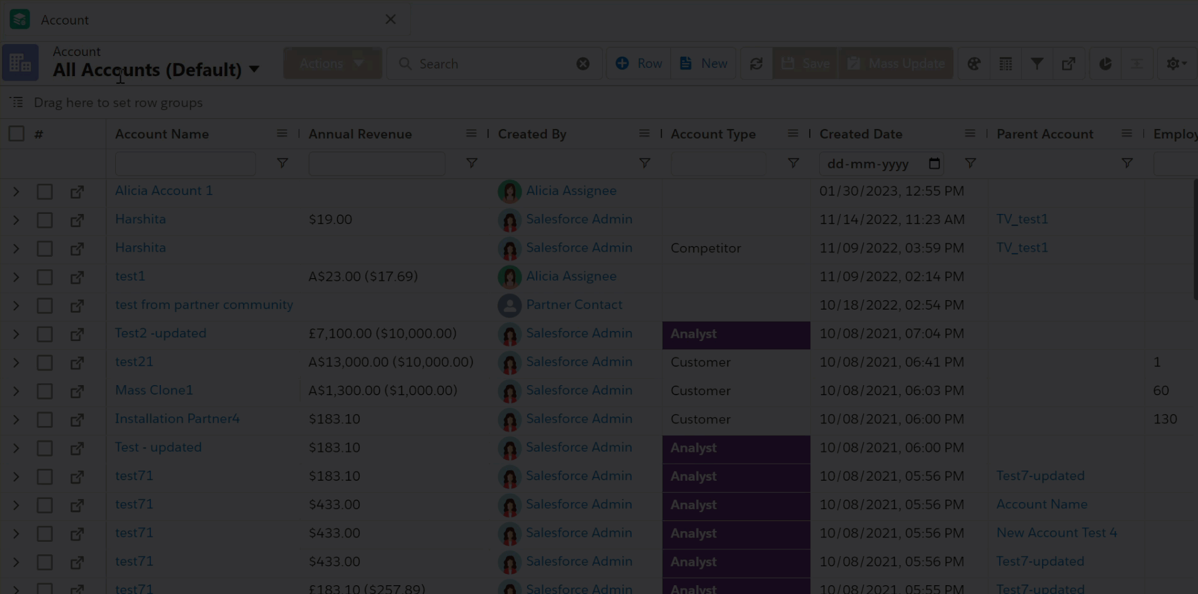The height and width of the screenshot is (594, 1198).
Task: Click the funnel filter icon in the toolbar
Action: coord(1037,64)
